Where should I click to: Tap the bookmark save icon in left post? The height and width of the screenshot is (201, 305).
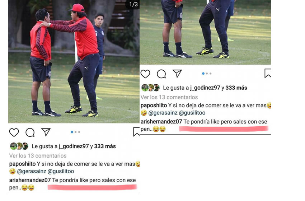pyautogui.click(x=136, y=132)
